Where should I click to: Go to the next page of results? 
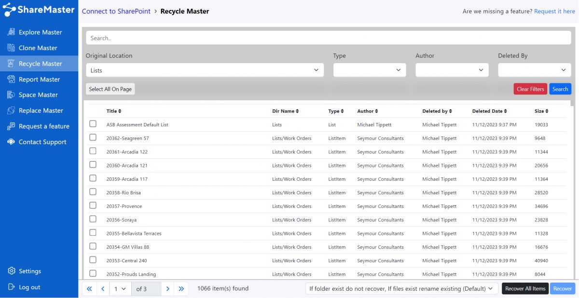[x=167, y=288]
